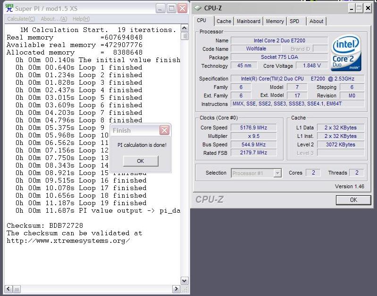
Task: Click the Instructions field listing MMX, SSE
Action: point(297,104)
